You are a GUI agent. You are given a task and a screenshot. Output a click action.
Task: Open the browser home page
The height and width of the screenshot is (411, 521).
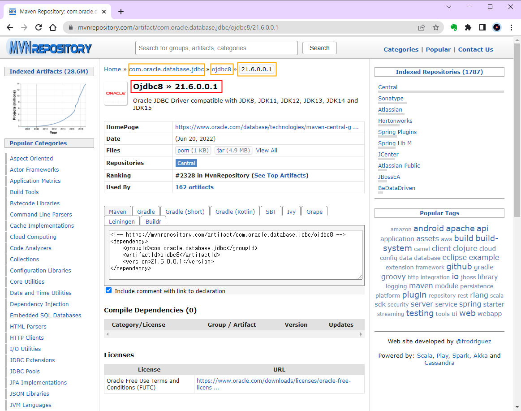tap(53, 28)
